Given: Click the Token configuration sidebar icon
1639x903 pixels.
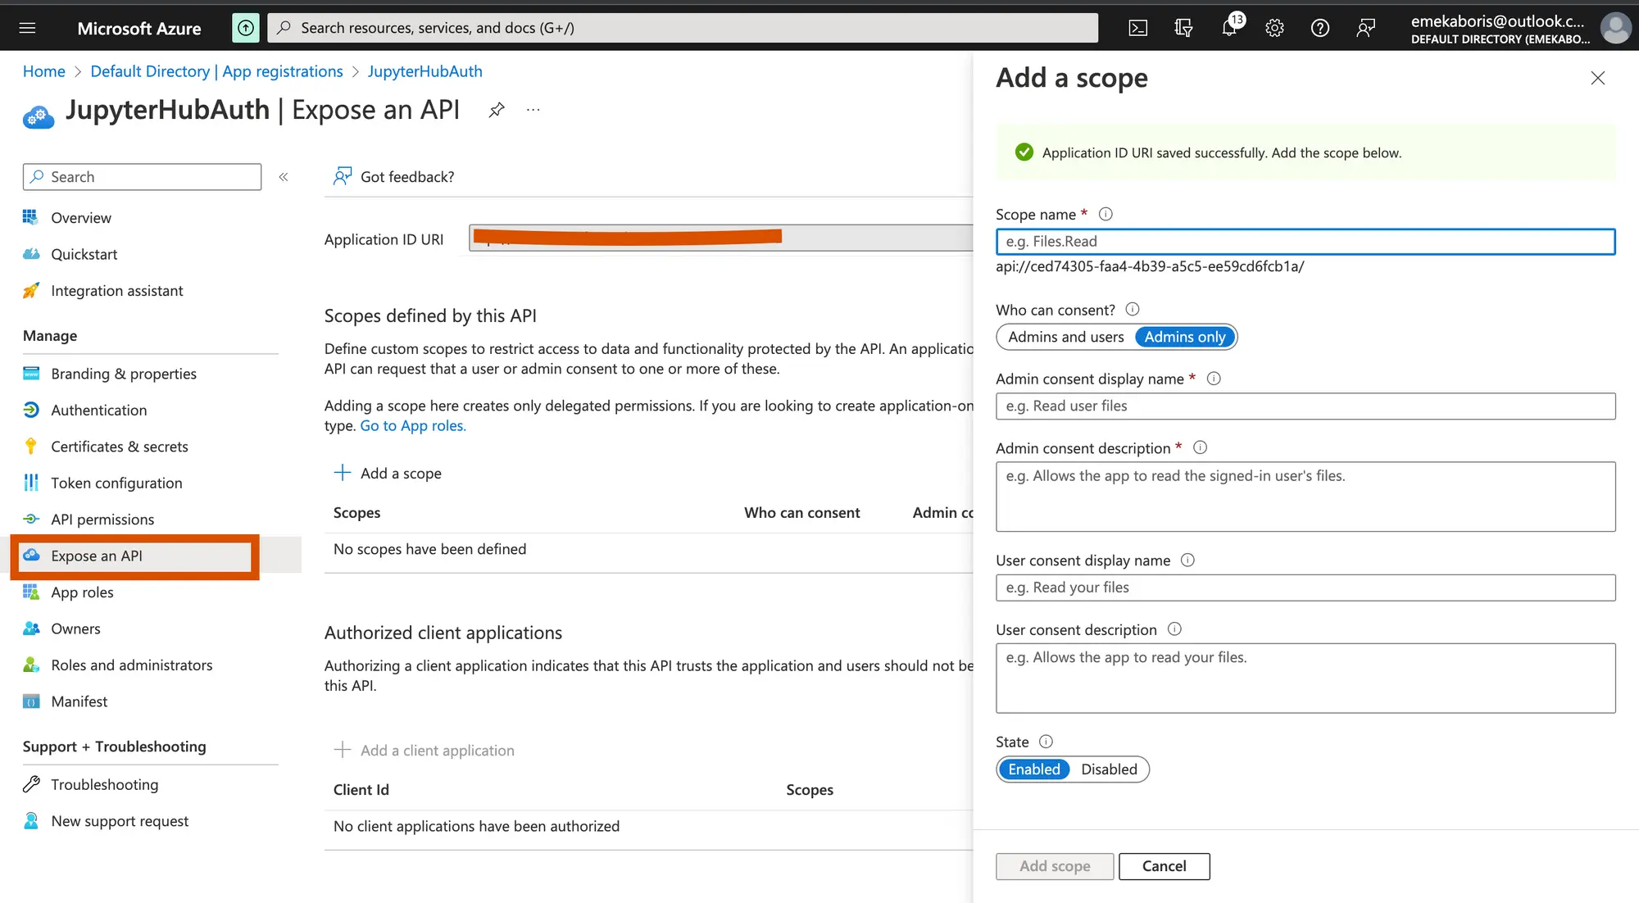Looking at the screenshot, I should tap(32, 482).
